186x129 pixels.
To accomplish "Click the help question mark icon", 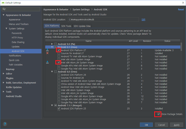I will (x=5, y=124).
